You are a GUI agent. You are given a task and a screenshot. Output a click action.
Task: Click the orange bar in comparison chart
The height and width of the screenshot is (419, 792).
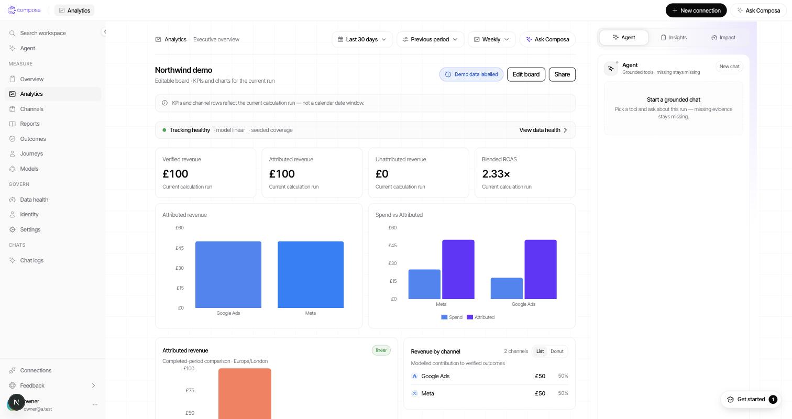245,393
